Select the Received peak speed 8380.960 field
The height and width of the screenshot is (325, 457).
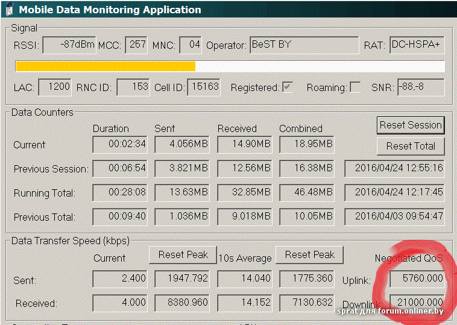point(183,303)
